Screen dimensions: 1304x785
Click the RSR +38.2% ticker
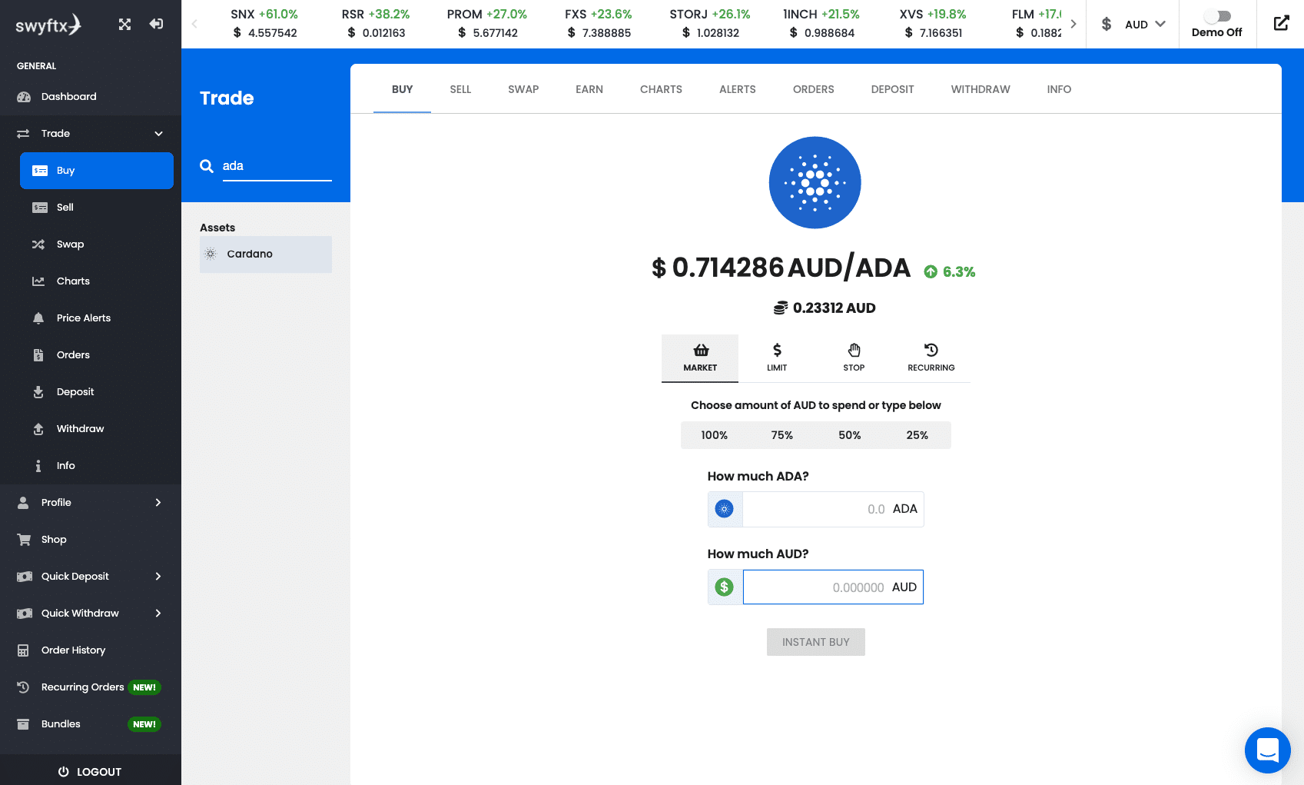(x=376, y=24)
